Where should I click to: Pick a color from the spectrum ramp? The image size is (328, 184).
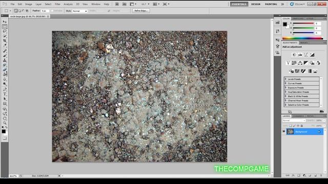point(303,38)
